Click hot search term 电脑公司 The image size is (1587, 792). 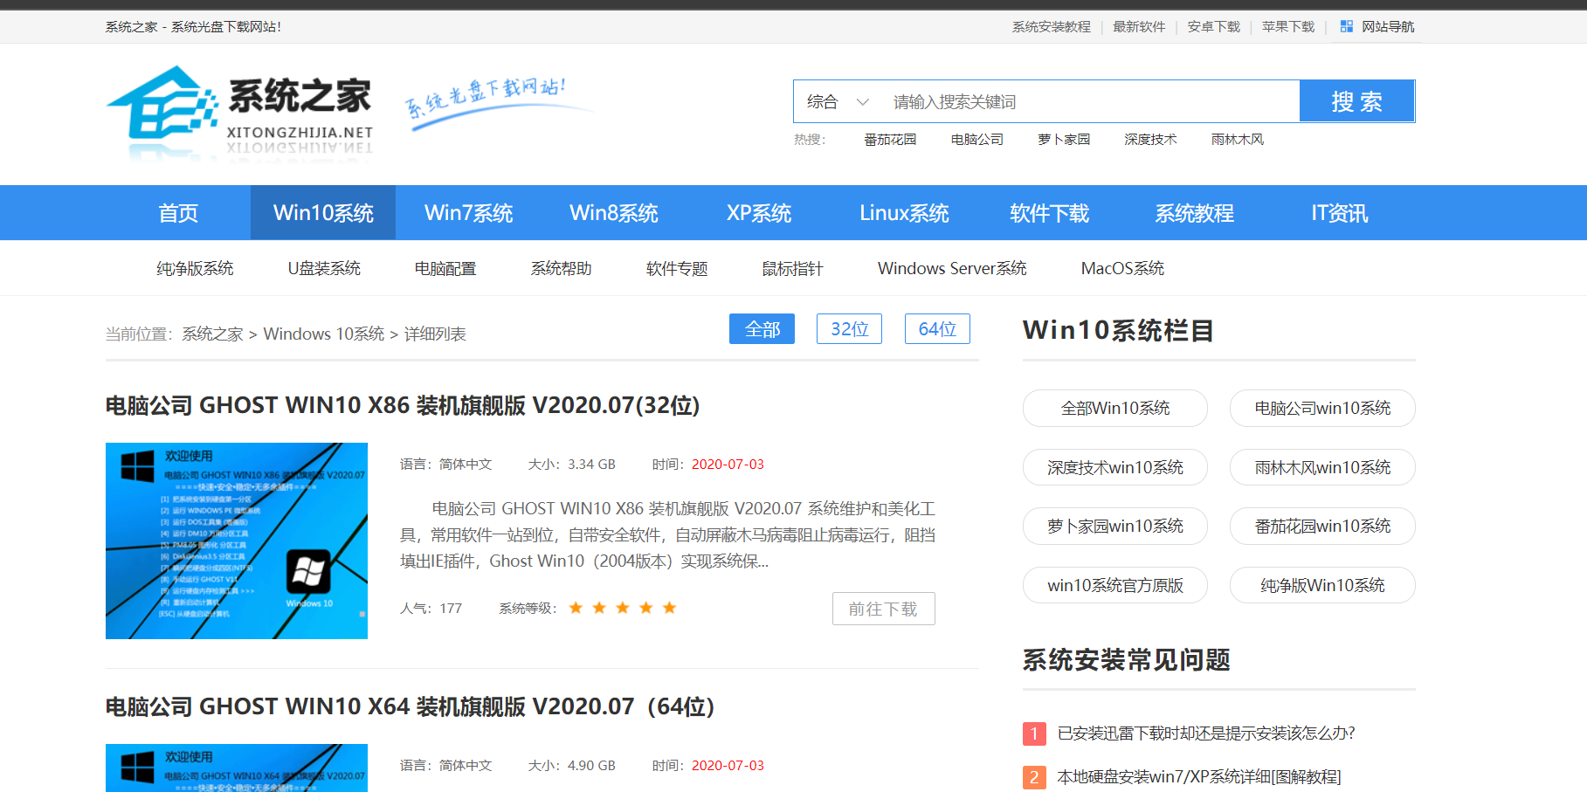[976, 140]
